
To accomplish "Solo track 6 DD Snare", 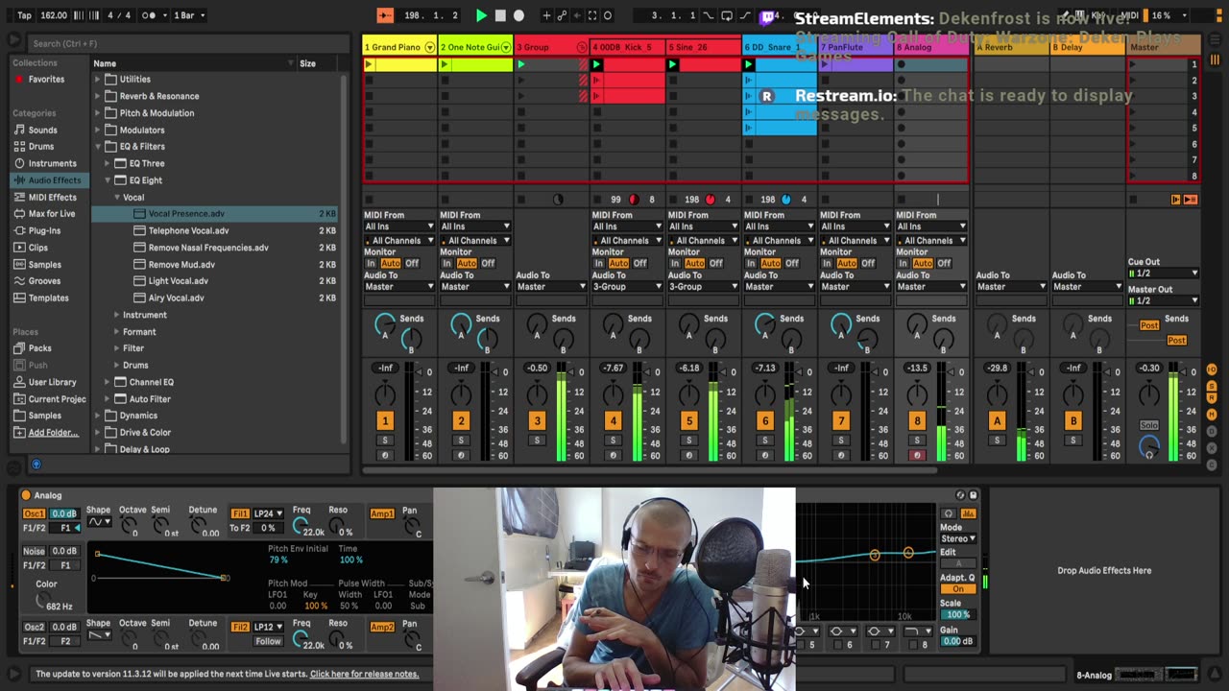I will pos(764,441).
